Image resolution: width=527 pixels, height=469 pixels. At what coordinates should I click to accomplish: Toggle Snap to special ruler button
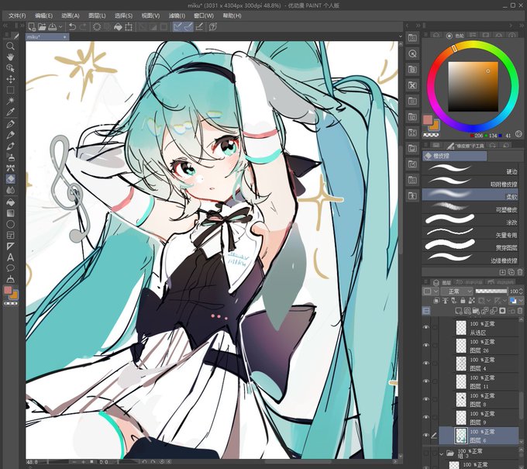pyautogui.click(x=188, y=27)
